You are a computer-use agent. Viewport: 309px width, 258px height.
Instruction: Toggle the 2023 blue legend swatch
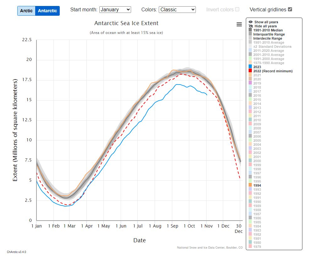[250, 67]
